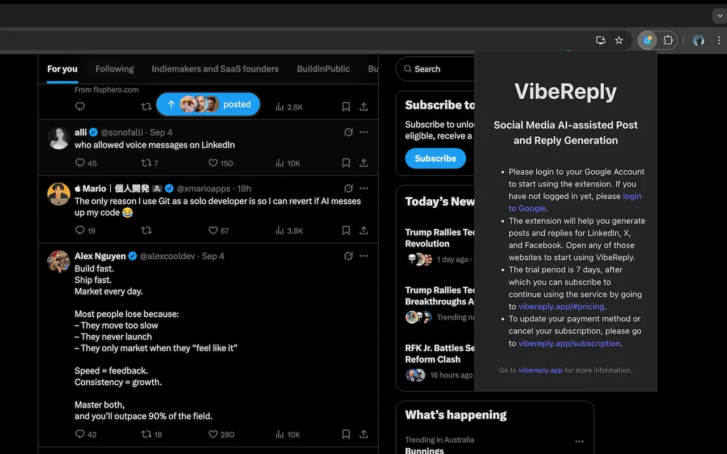The height and width of the screenshot is (454, 727).
Task: Reply to Alex Nguyen's post with 42 replies
Action: coord(86,434)
